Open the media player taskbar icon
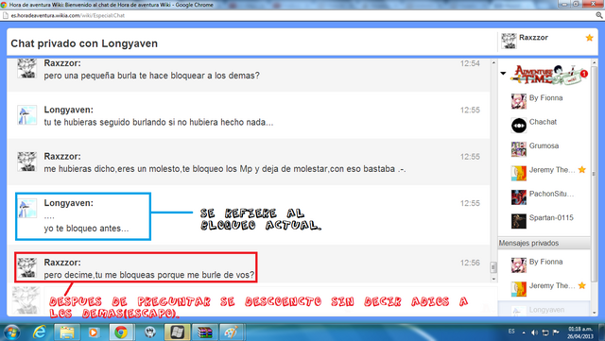Screen dimensions: 605x341 (x=94, y=332)
